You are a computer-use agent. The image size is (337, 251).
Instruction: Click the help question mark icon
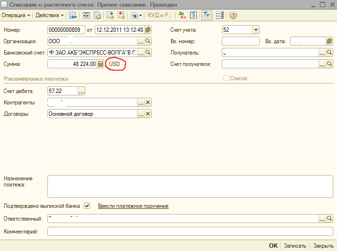coord(233,15)
